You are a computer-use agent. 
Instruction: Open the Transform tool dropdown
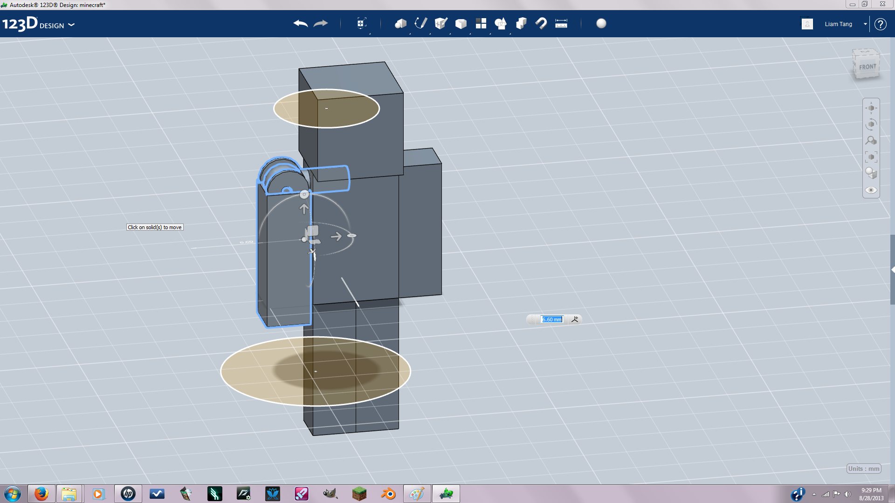tap(362, 23)
